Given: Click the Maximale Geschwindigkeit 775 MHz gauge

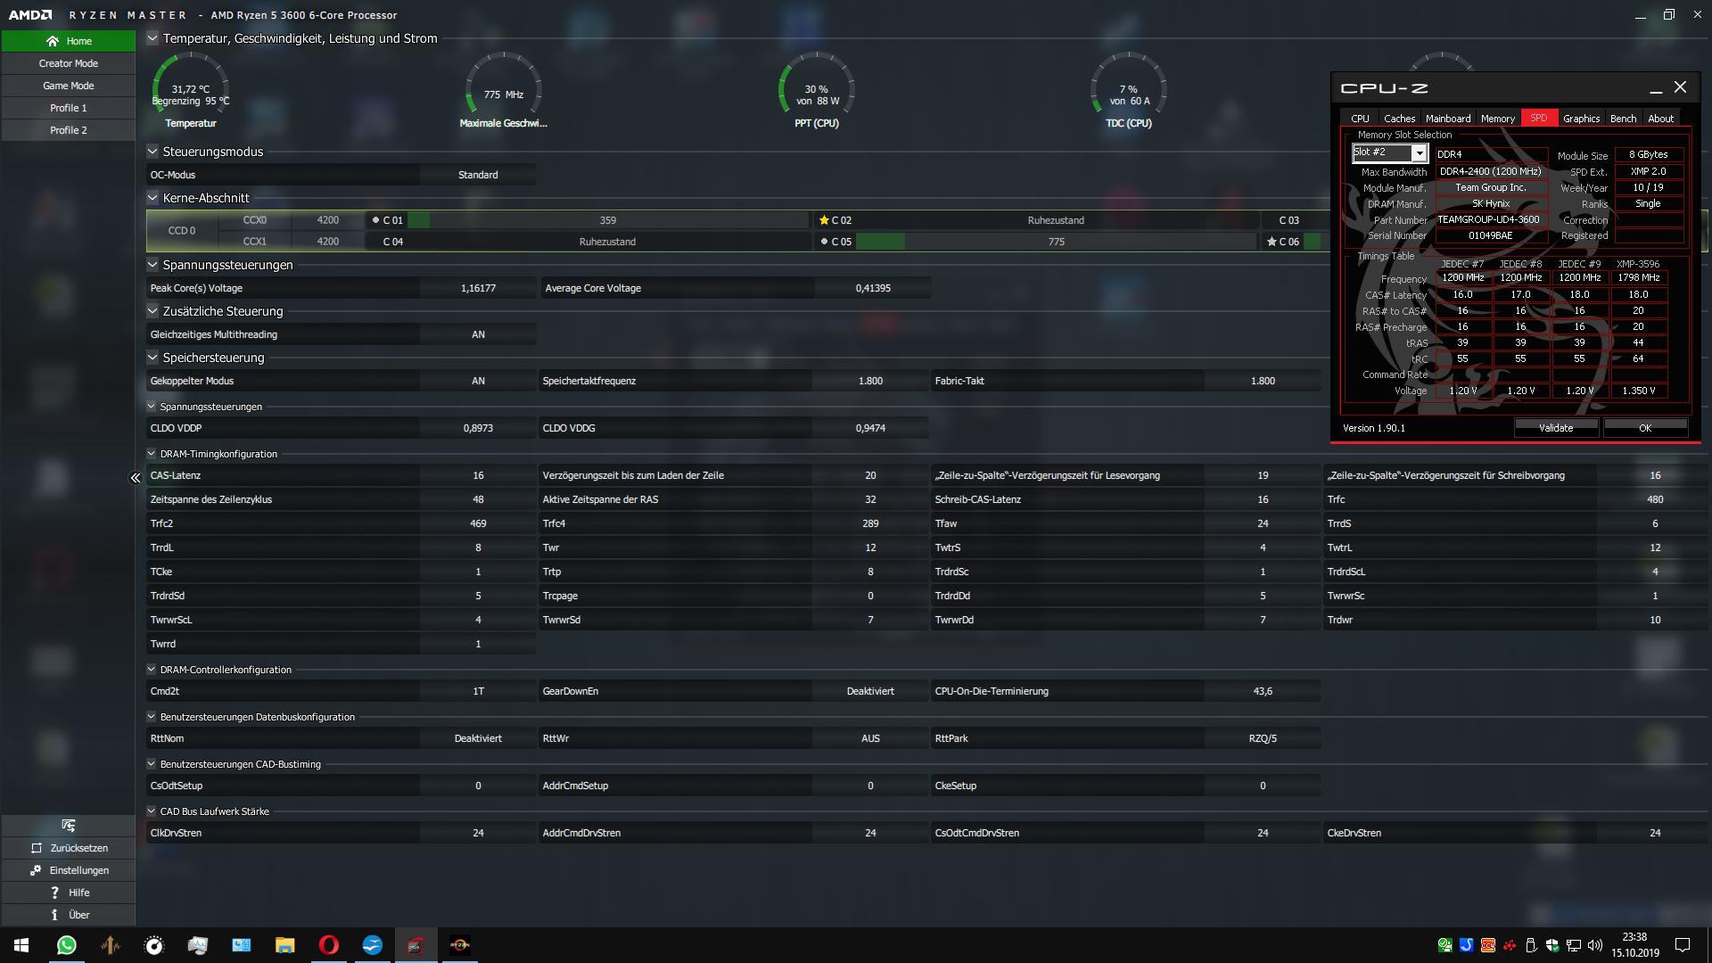Looking at the screenshot, I should (x=504, y=91).
